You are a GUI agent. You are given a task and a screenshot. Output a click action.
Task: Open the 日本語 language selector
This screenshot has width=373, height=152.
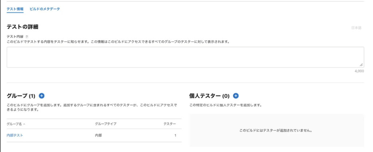[356, 28]
